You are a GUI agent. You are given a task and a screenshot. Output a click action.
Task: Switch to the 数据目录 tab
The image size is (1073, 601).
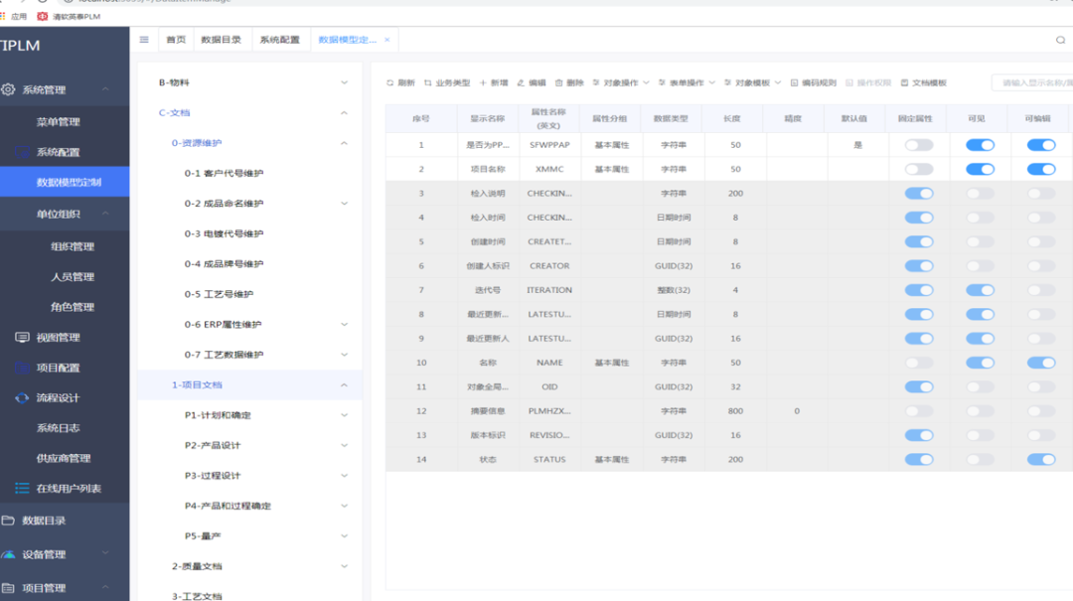[221, 40]
